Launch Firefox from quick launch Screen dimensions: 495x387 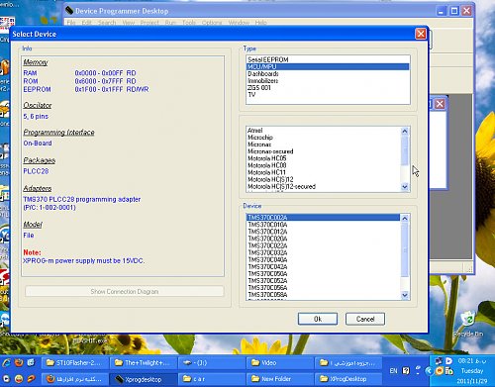click(x=19, y=362)
